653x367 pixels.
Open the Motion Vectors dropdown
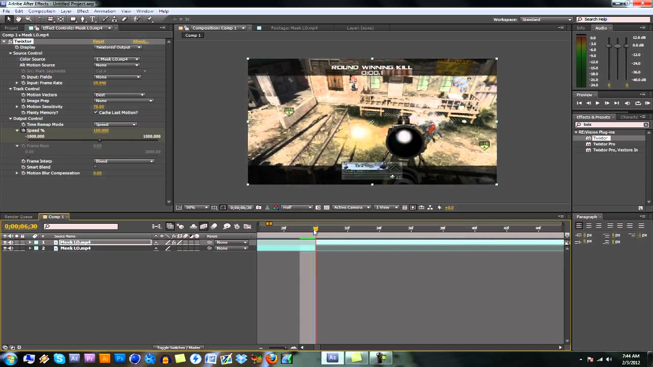click(x=120, y=95)
